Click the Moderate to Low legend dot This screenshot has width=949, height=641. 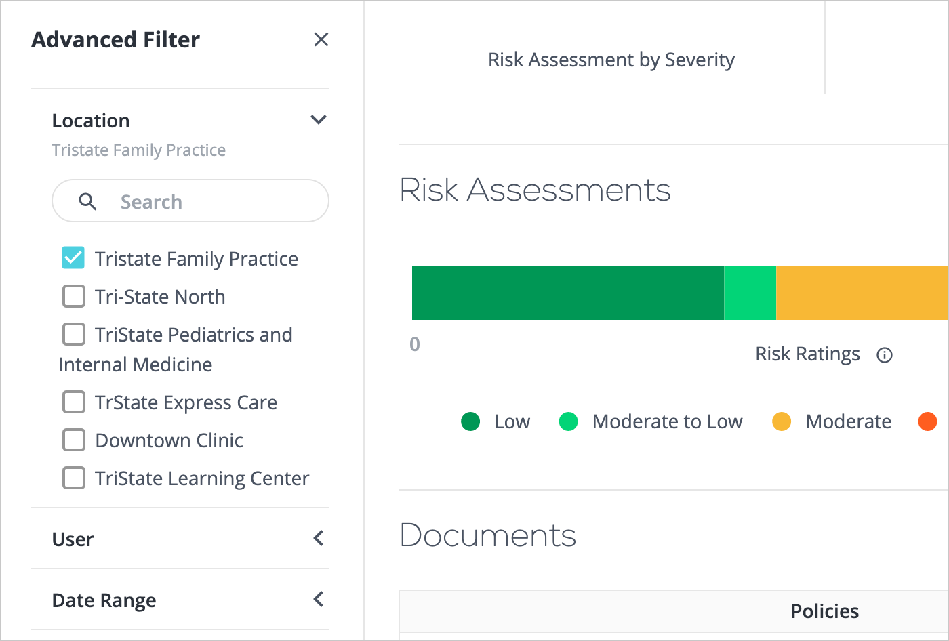[x=567, y=421]
